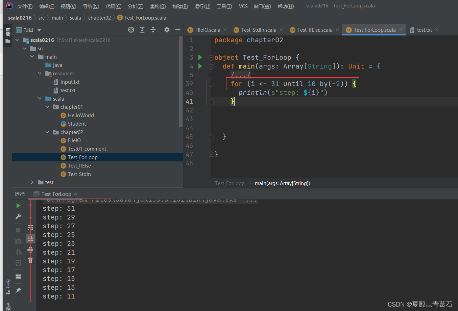Screen dimensions: 458x311
Task: Click the Project tree vertical scrollbar
Action: [181, 81]
